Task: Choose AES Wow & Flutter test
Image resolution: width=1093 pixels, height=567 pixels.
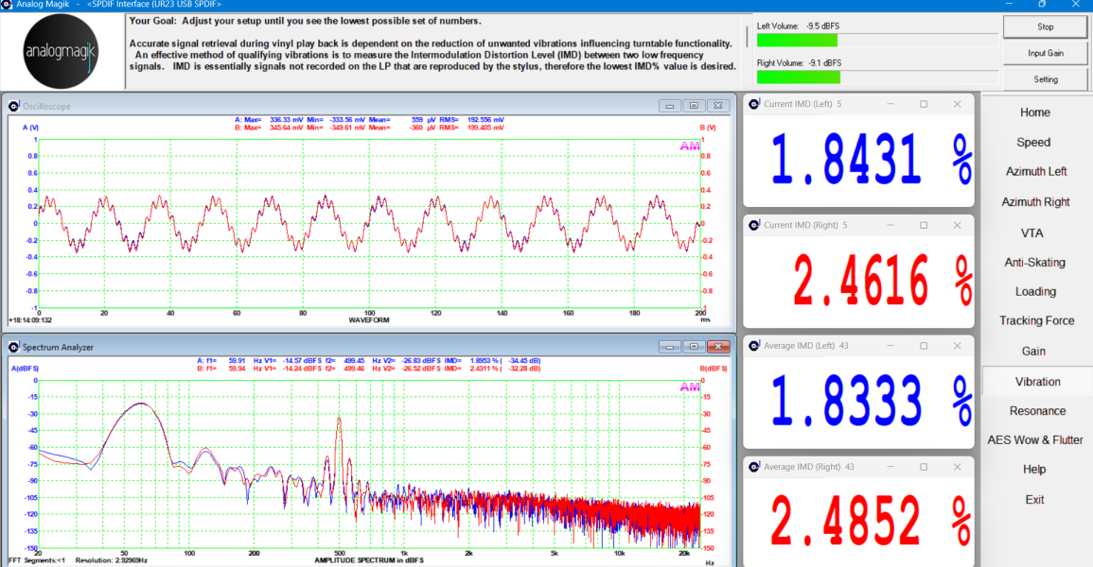Action: (x=1035, y=440)
